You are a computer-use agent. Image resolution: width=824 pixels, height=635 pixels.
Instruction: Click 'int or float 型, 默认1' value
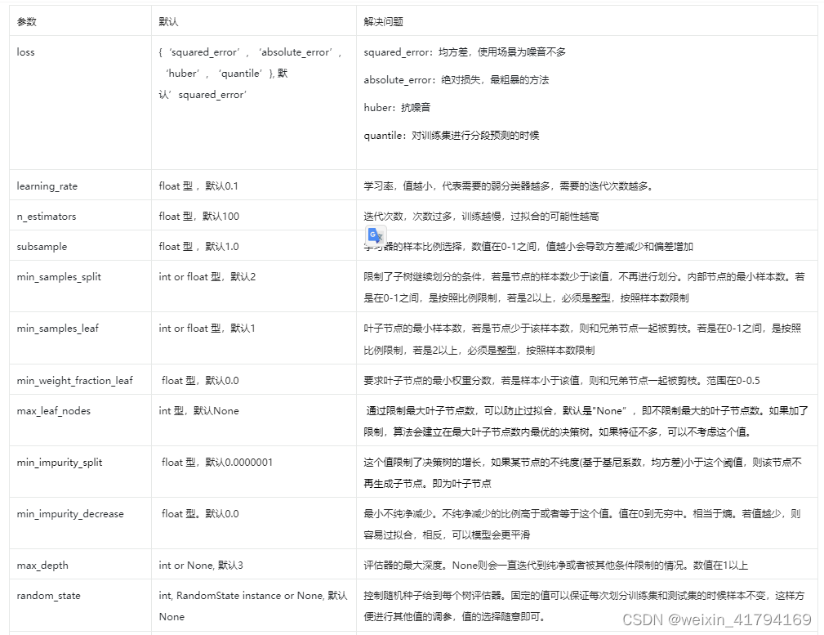pyautogui.click(x=207, y=329)
